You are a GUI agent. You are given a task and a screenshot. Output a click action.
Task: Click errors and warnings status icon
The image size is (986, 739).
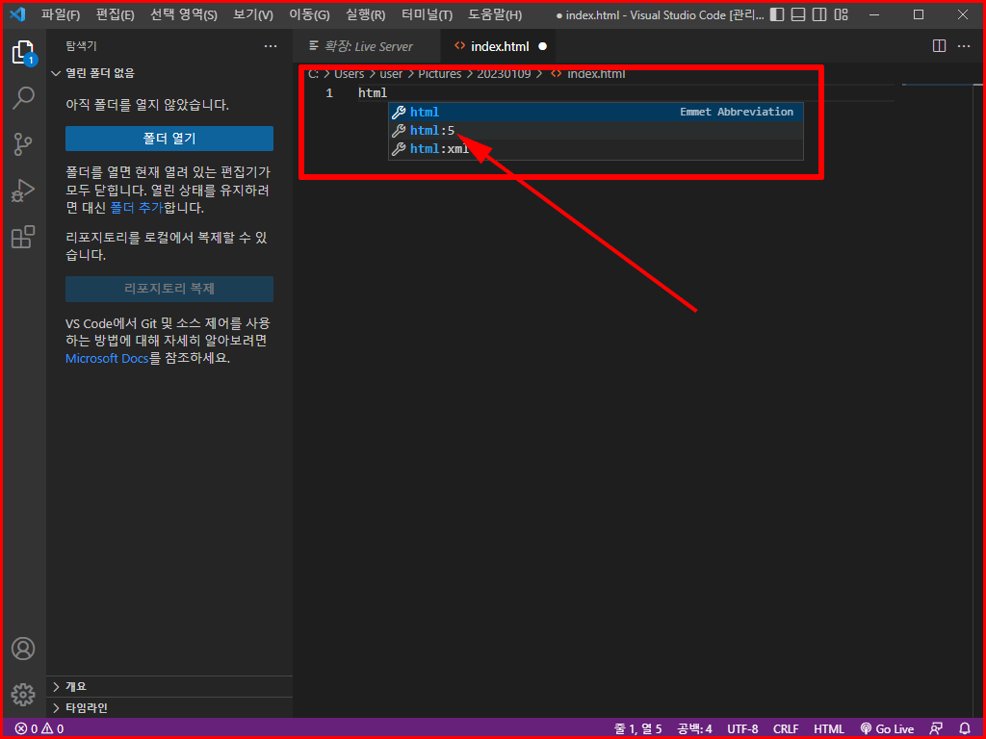click(x=39, y=729)
